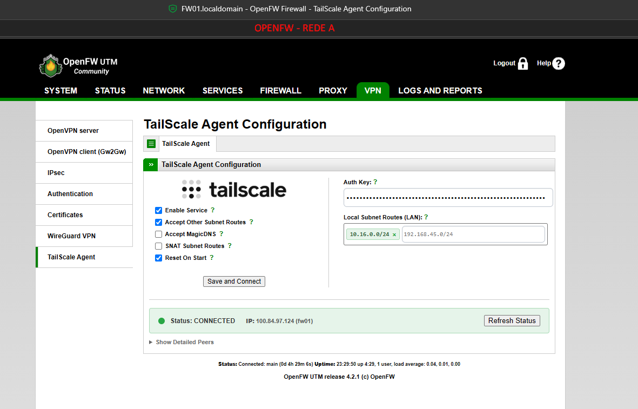The width and height of the screenshot is (638, 409).
Task: Click the OPENFW - REDE A red banner text
Action: coord(294,28)
